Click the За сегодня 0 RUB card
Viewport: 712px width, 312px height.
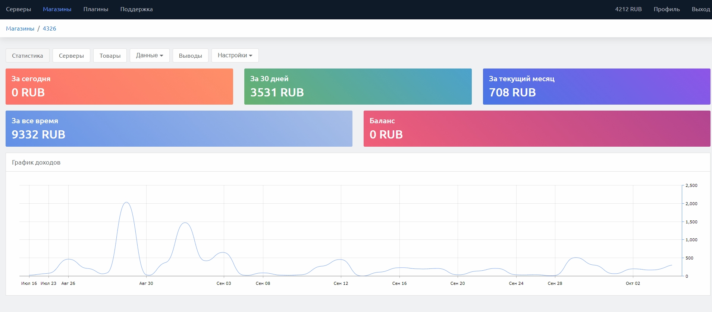[119, 86]
